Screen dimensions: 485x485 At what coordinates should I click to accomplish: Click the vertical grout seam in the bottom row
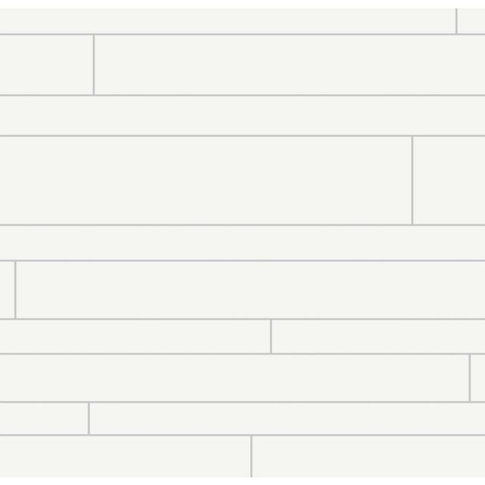click(x=251, y=457)
